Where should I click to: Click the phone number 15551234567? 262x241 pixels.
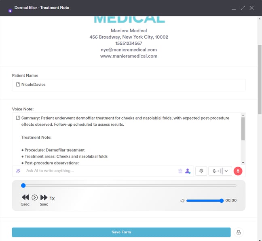point(129,44)
